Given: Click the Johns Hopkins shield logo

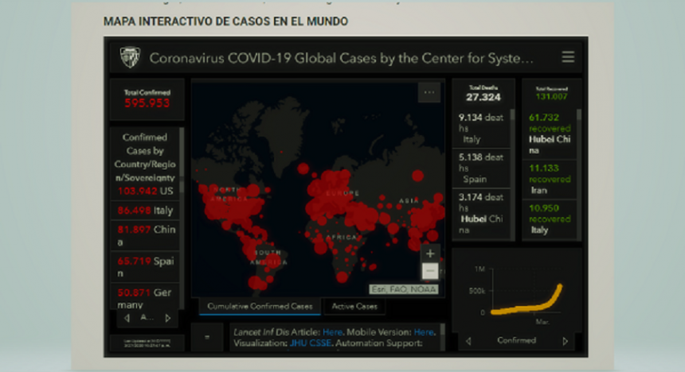Looking at the screenshot, I should click(x=130, y=58).
